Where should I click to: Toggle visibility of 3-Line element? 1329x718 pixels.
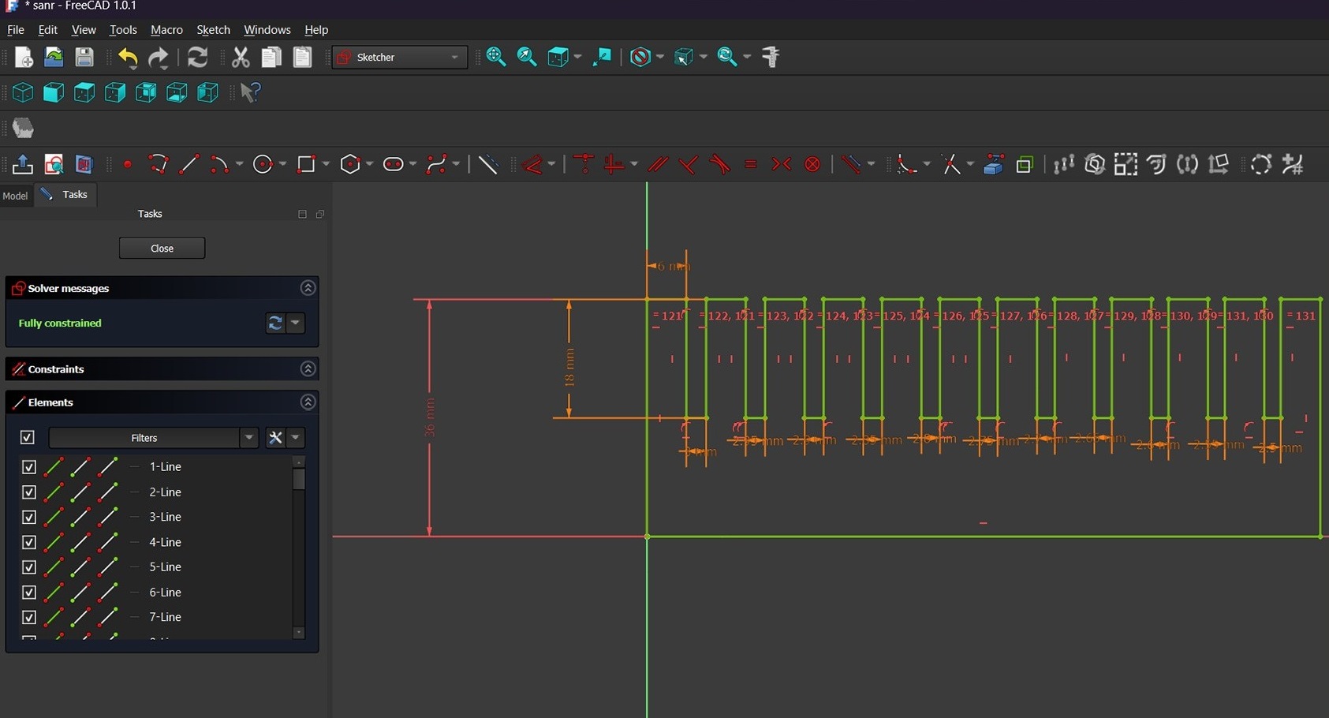coord(29,517)
